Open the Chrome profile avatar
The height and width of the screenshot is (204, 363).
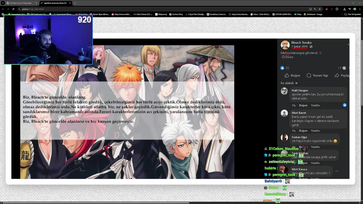pyautogui.click(x=354, y=9)
